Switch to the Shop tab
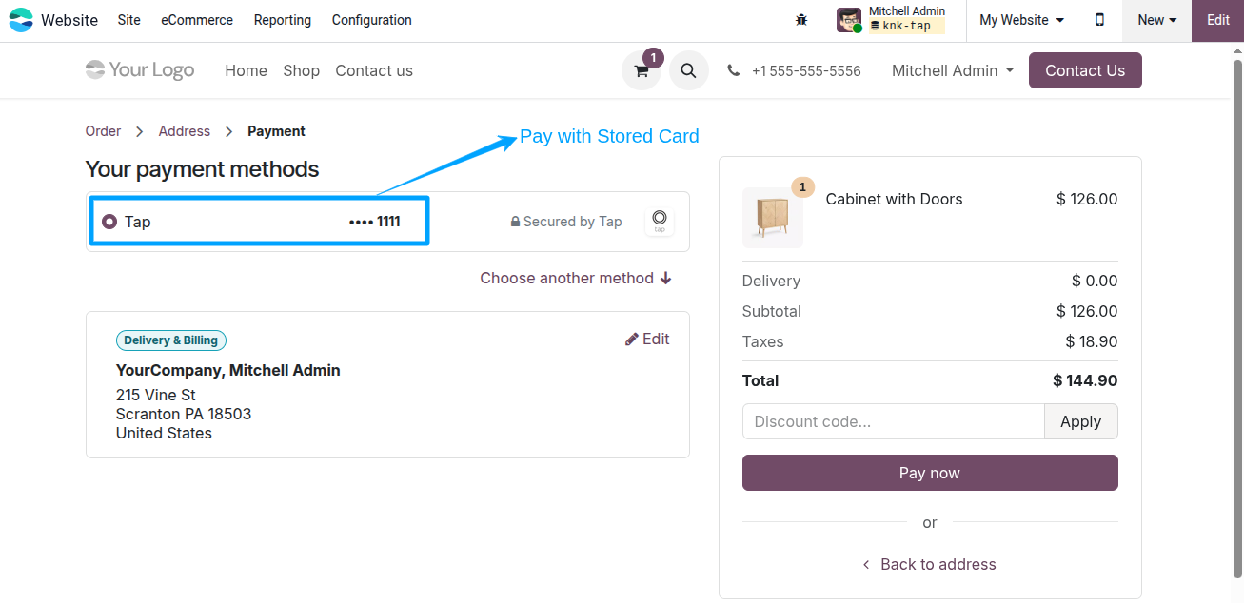This screenshot has width=1244, height=603. (301, 70)
